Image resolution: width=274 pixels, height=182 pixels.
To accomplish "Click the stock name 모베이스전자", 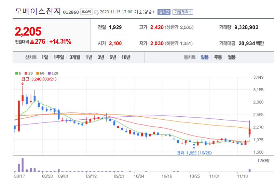I will 38,11.
